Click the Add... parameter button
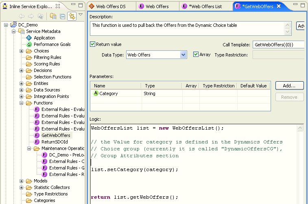The image size is (308, 204). (x=289, y=86)
